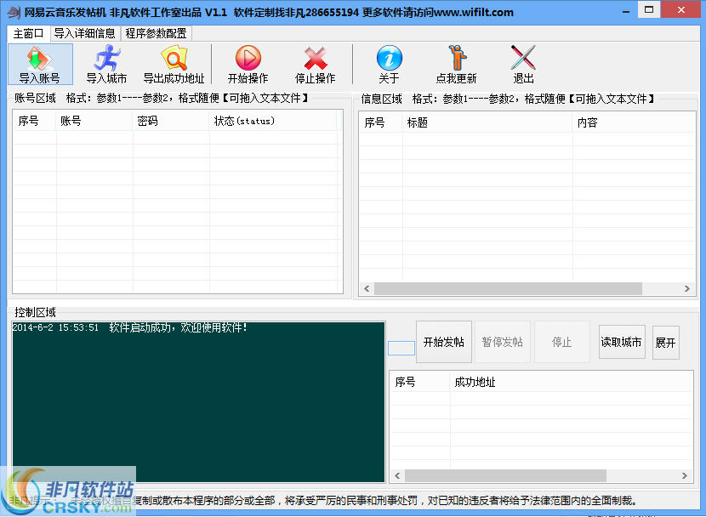Click the info list horizontal scrollbar thumb
The image size is (706, 517).
pos(508,289)
